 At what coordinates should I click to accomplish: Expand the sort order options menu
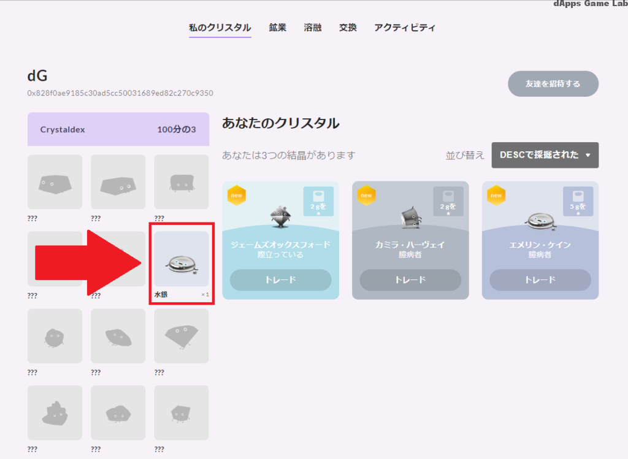pyautogui.click(x=545, y=155)
